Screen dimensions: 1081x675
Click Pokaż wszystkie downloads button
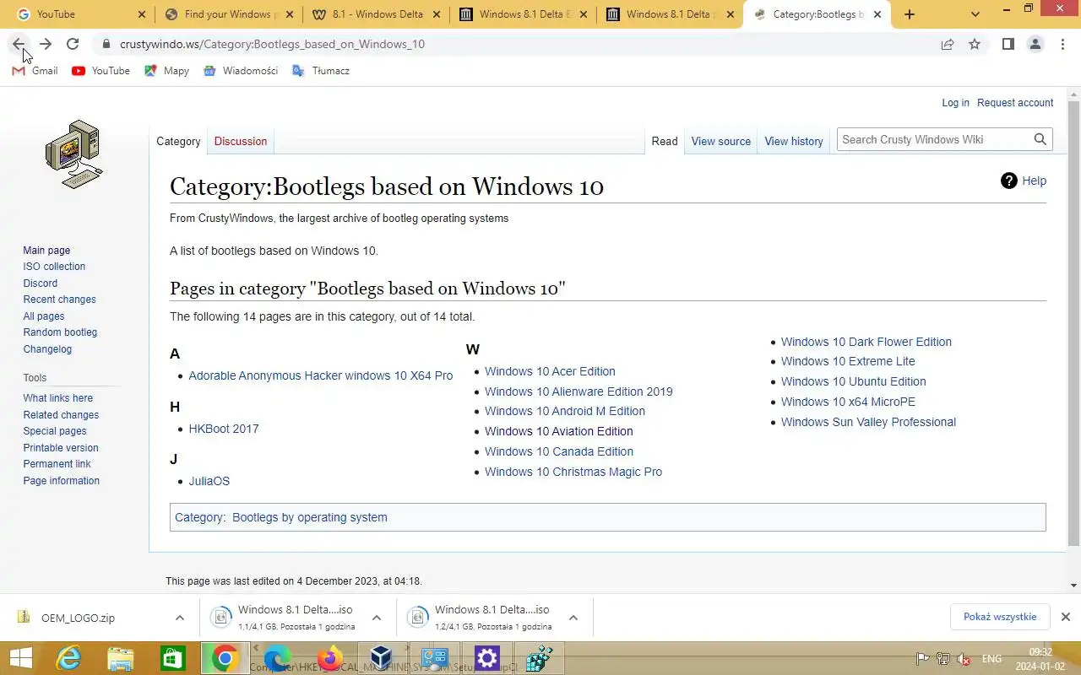[x=1000, y=617]
